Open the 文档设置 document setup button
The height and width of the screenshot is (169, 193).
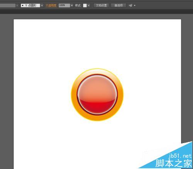pos(101,5)
